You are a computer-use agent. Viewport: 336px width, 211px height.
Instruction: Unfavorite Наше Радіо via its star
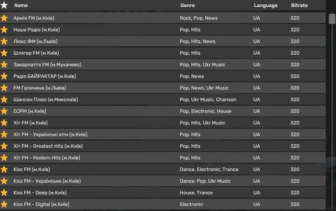click(x=4, y=30)
